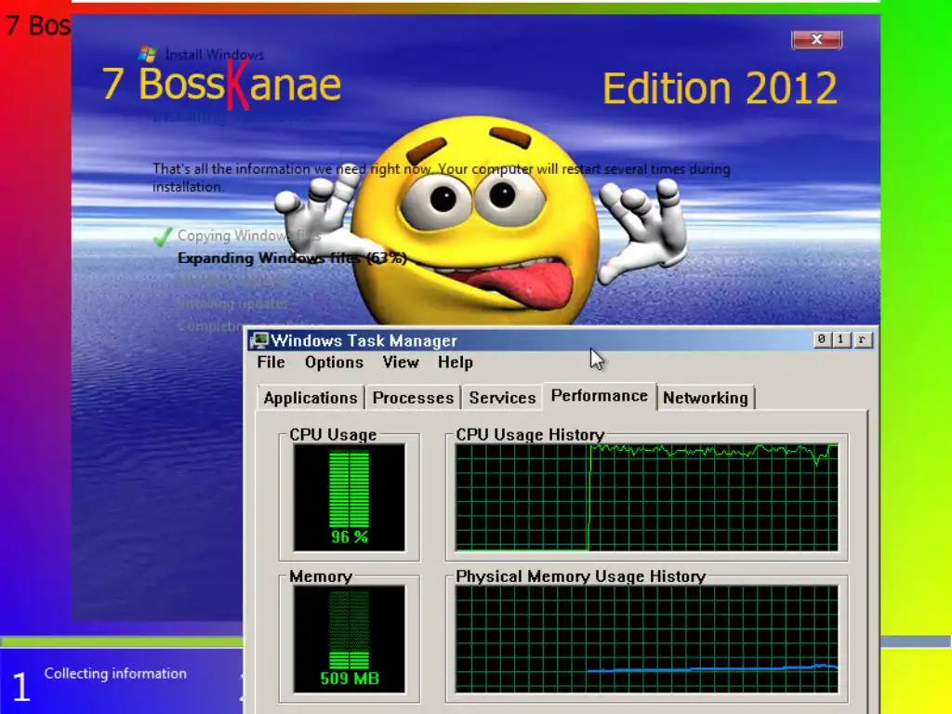
Task: Maximize Task Manager with the '1' button
Action: [840, 339]
